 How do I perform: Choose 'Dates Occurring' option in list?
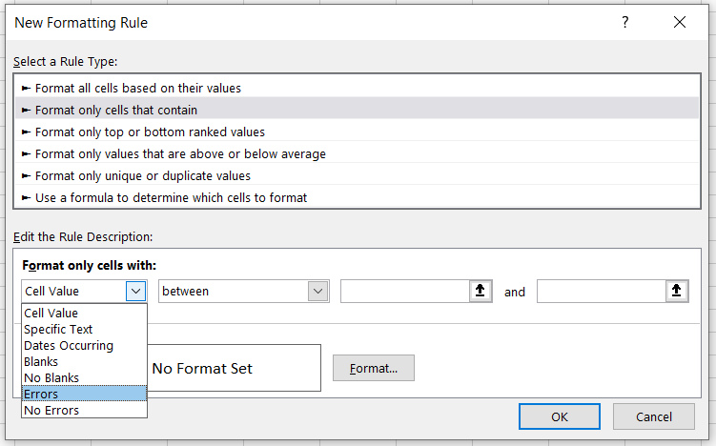69,346
